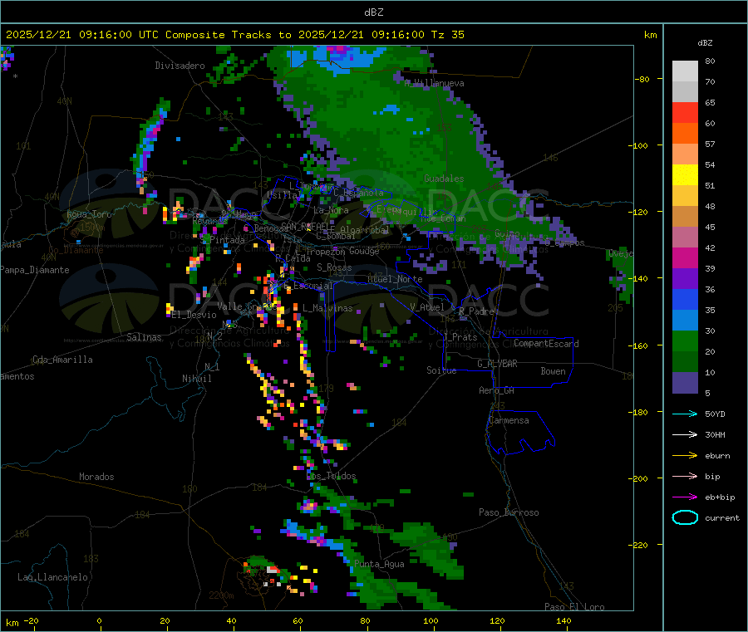Screen dimensions: 748x632
Task: Click the 0 km tick on the bottom axis
Action: [x=99, y=620]
